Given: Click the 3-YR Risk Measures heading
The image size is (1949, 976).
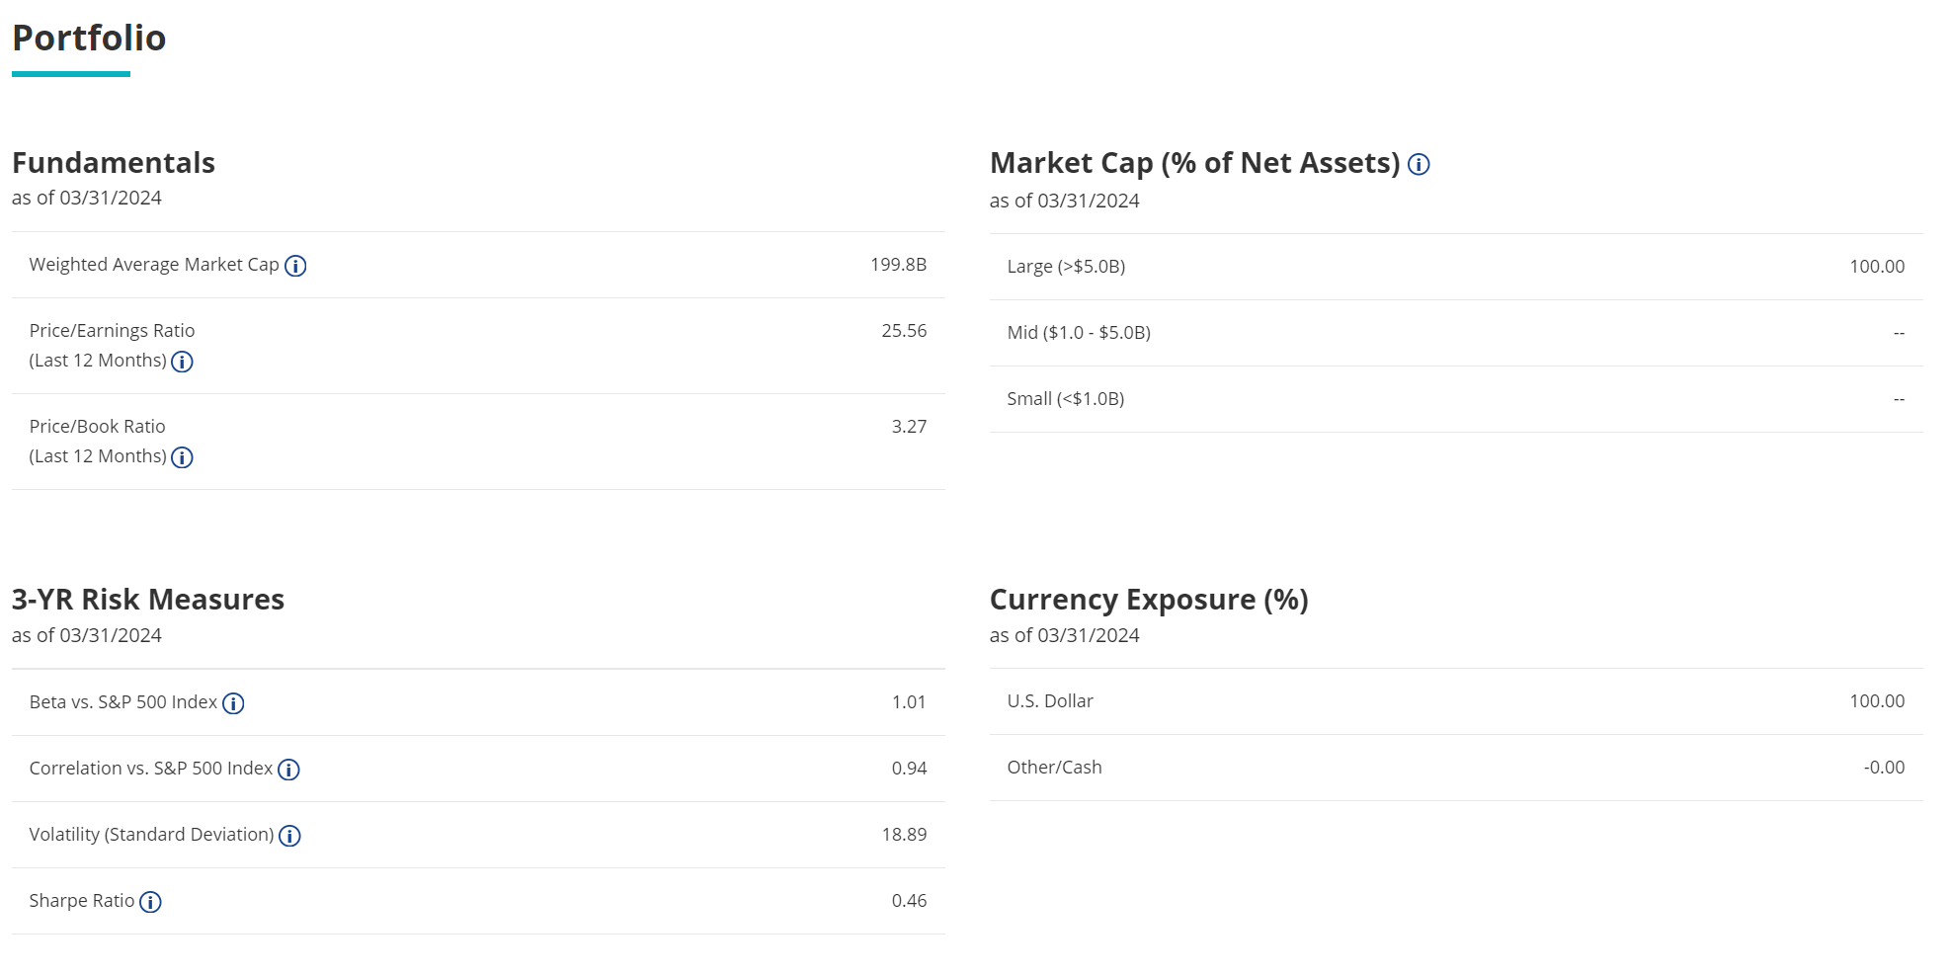Looking at the screenshot, I should [x=146, y=599].
